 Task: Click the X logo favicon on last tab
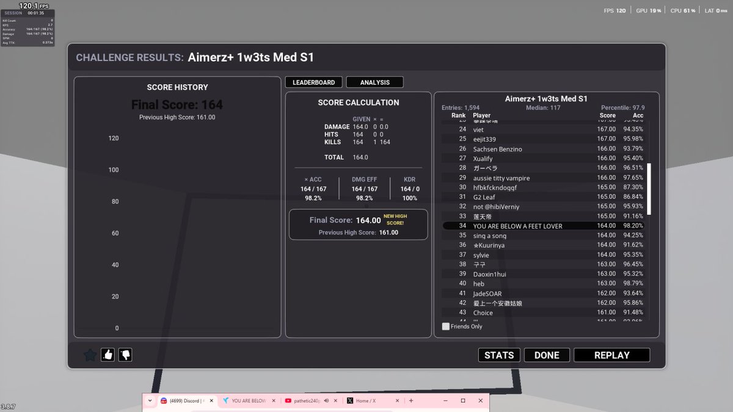pos(350,400)
